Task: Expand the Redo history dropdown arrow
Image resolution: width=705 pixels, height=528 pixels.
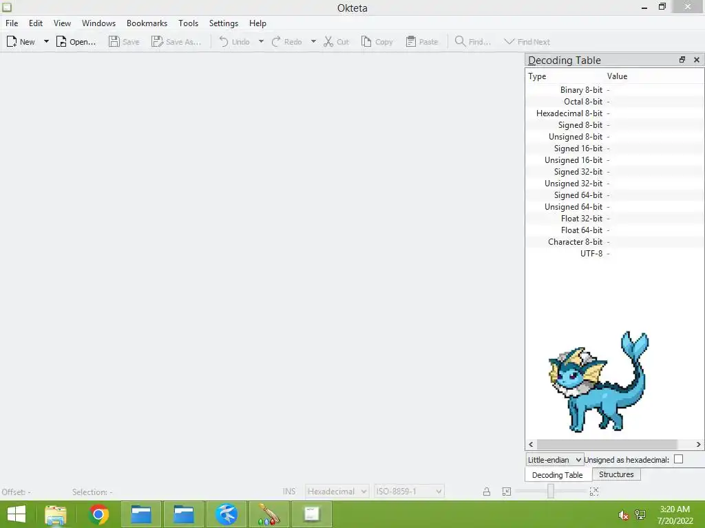Action: [313, 42]
